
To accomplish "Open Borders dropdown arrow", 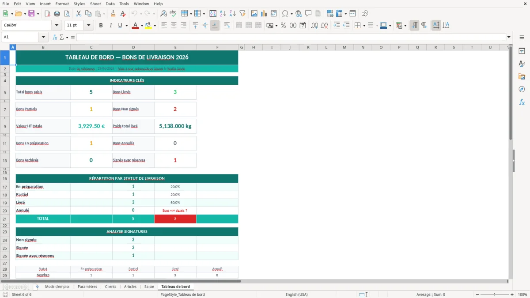I will 363,26.
